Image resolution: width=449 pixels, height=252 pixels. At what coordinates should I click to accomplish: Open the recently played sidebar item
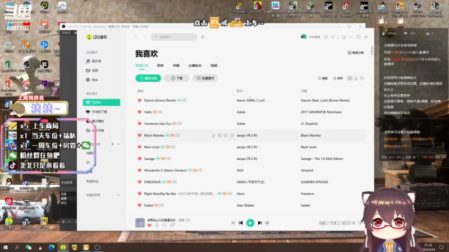pyautogui.click(x=95, y=121)
